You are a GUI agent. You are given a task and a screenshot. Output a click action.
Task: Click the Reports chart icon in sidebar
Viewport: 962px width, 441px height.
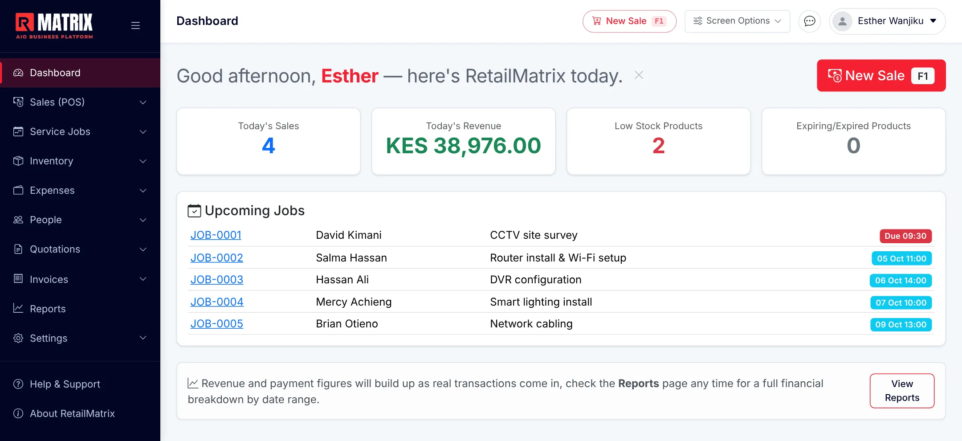coord(18,308)
